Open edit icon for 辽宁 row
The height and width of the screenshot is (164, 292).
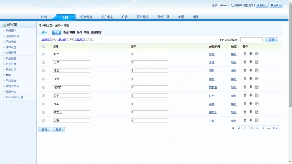pos(257,95)
